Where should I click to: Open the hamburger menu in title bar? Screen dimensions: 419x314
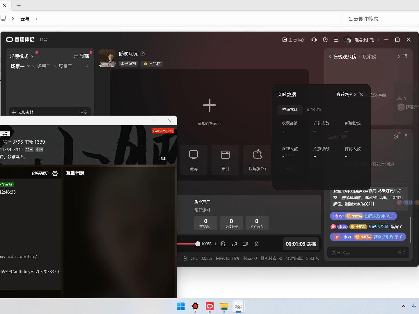tap(336, 40)
